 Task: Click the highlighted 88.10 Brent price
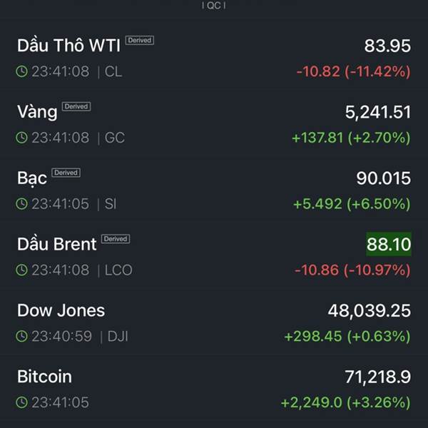pyautogui.click(x=388, y=245)
